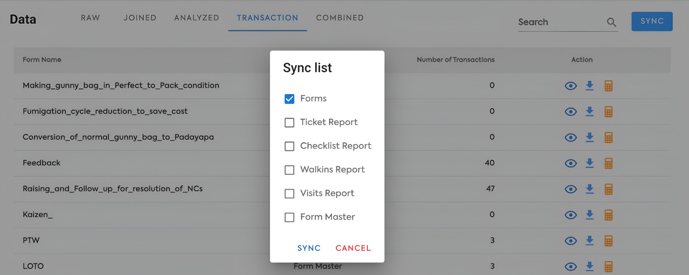Confirm with SYNC in the dialog
The width and height of the screenshot is (689, 275).
(309, 248)
